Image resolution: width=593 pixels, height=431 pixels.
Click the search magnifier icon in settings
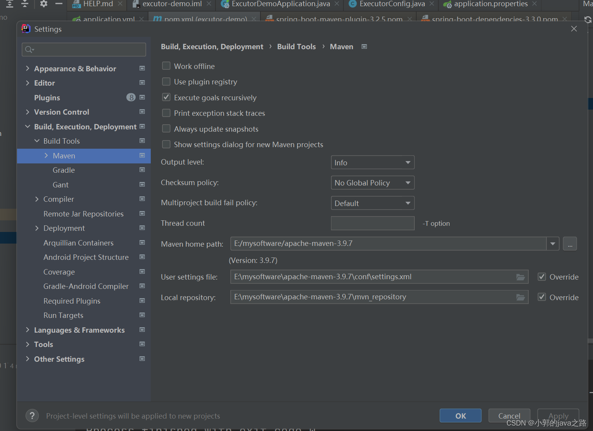click(29, 50)
